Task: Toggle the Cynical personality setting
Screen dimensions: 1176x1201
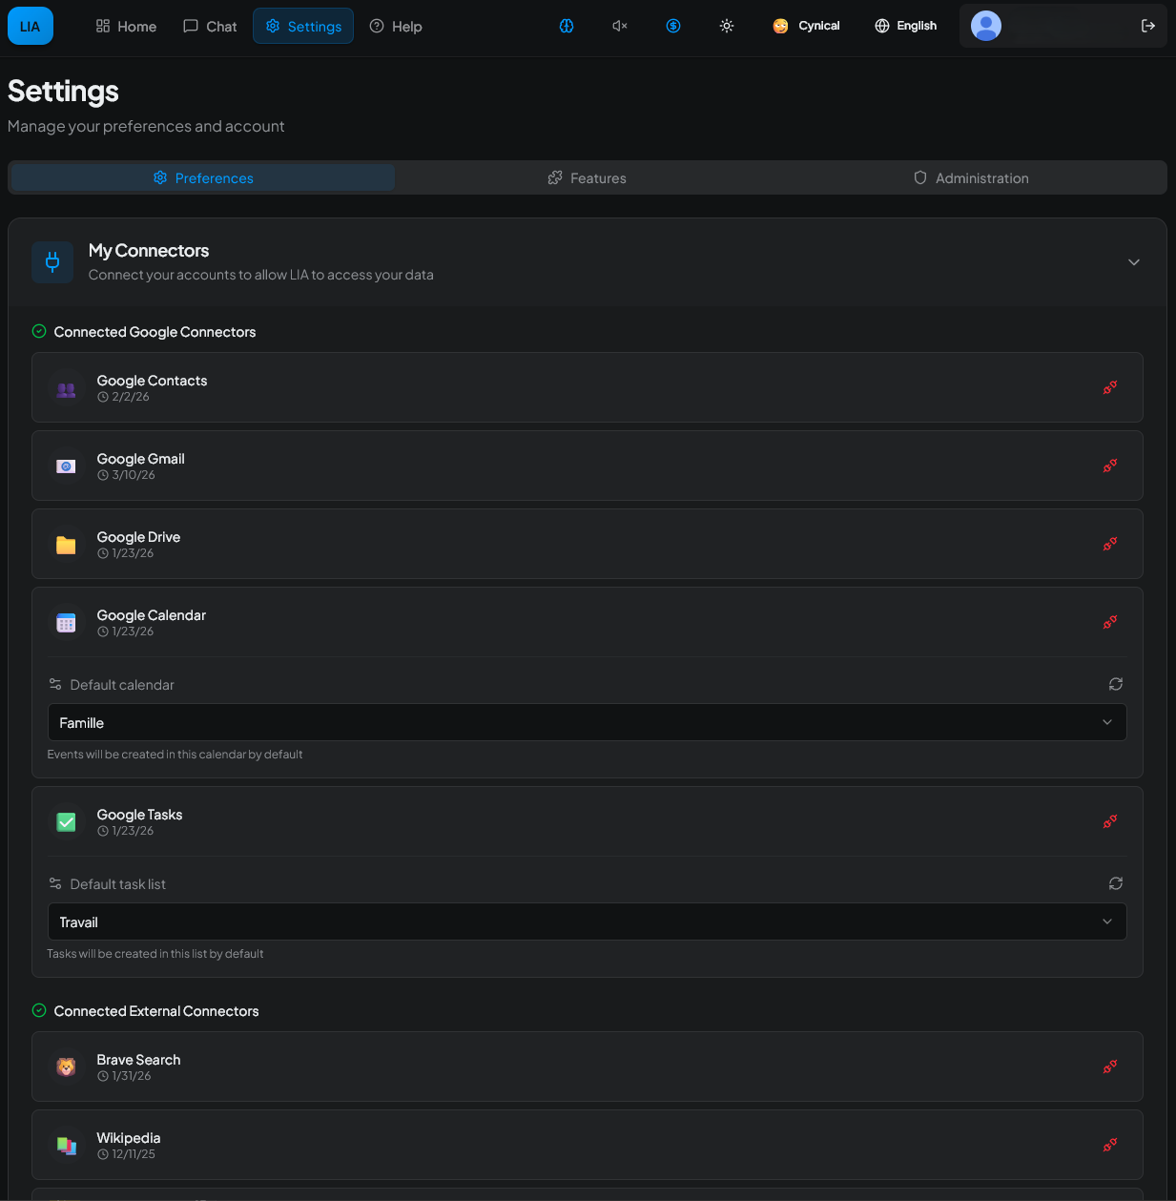Action: (x=806, y=26)
